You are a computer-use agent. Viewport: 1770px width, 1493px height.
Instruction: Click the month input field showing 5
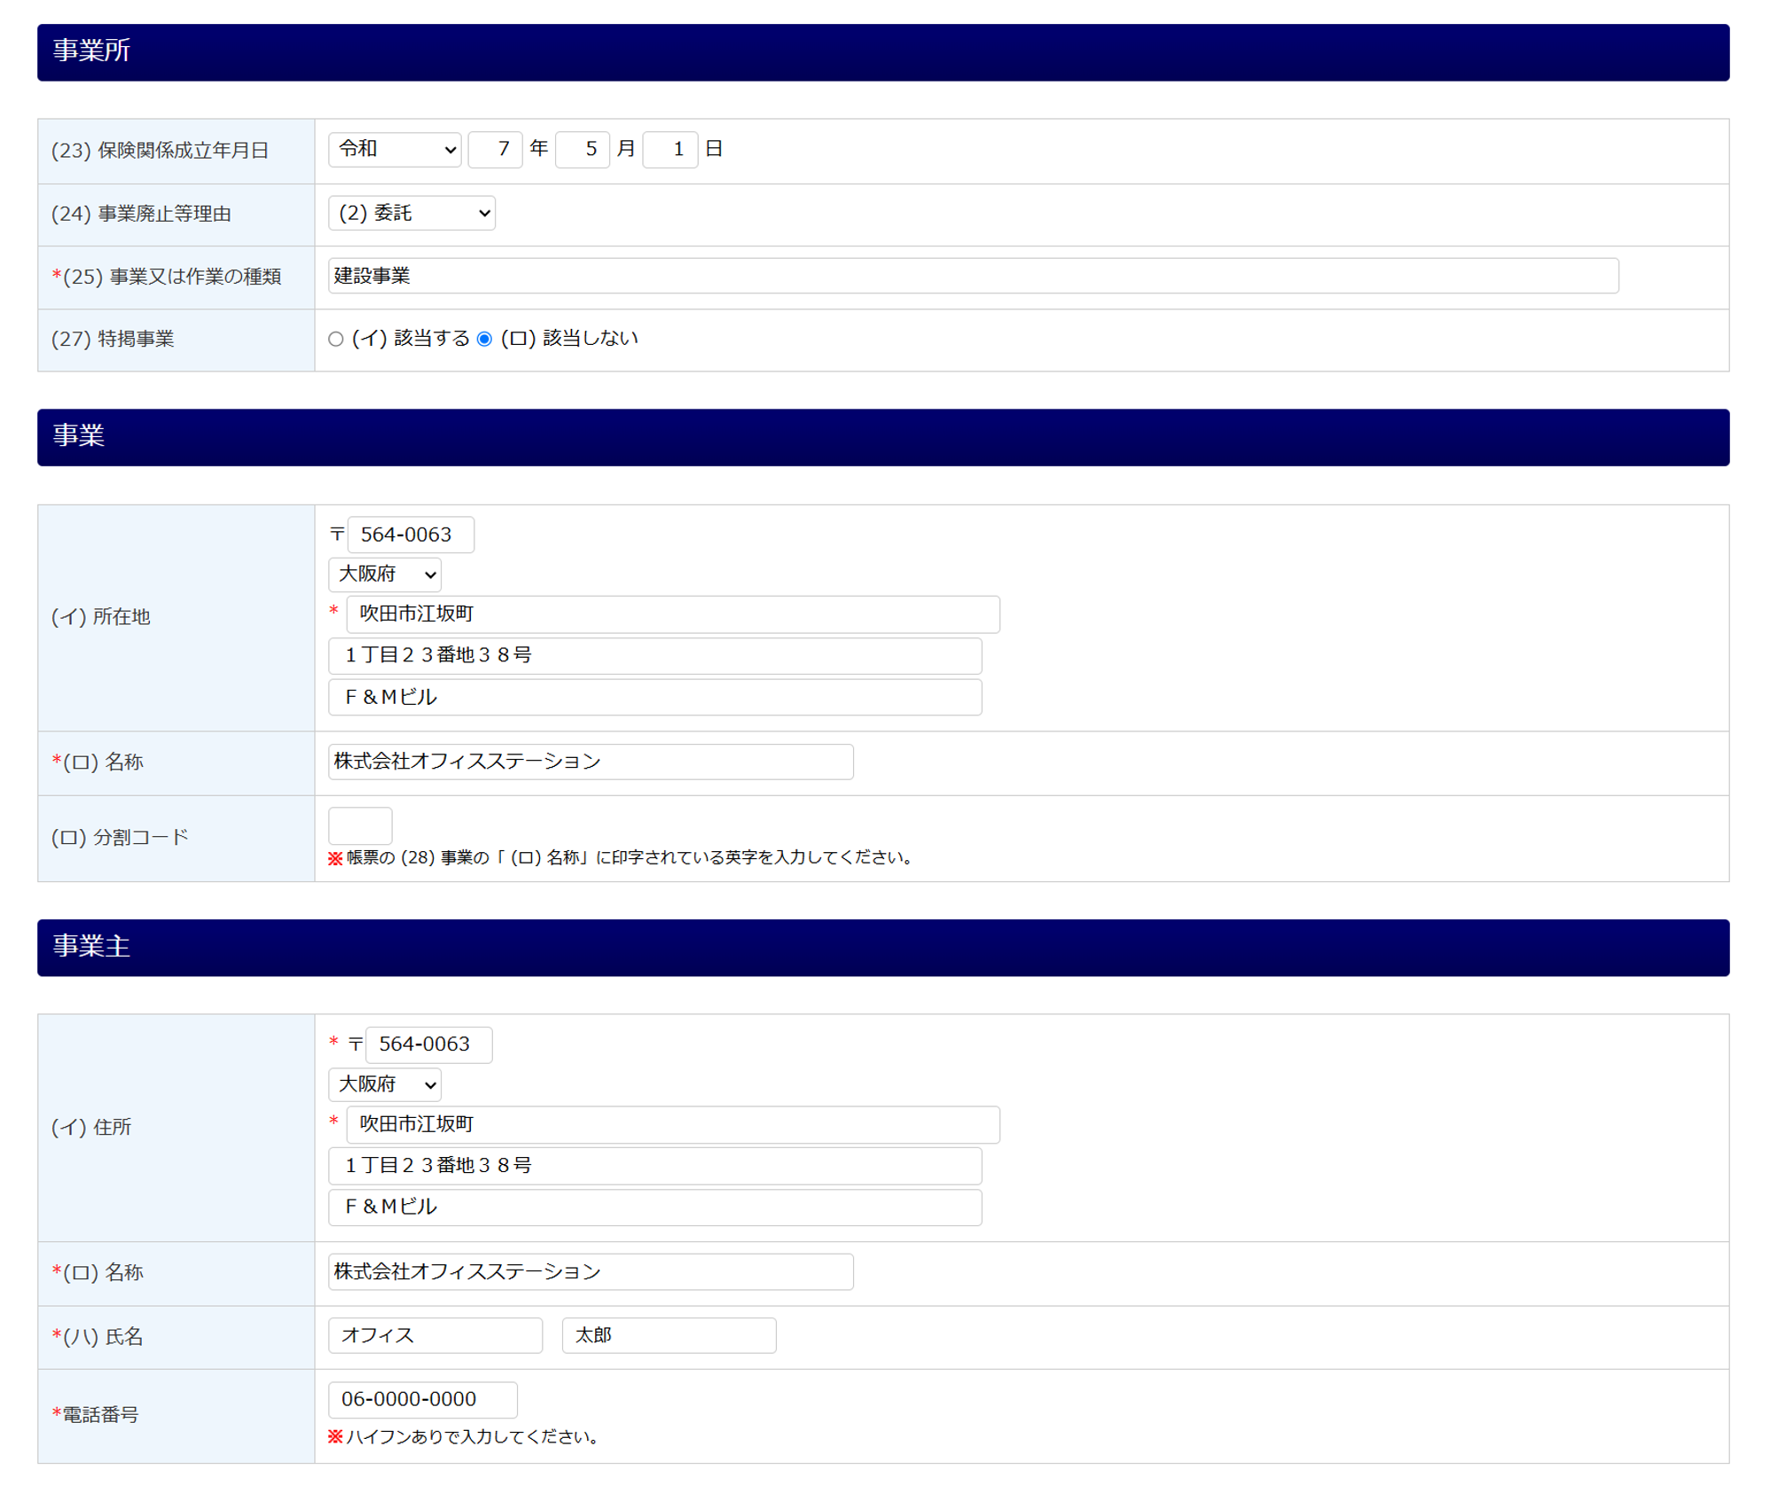(x=582, y=149)
